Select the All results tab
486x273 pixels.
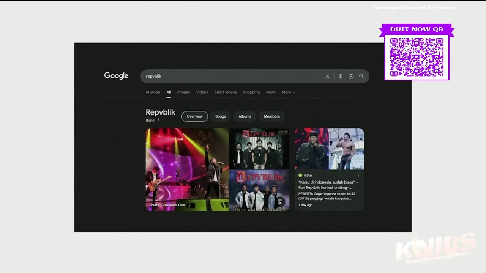click(169, 92)
